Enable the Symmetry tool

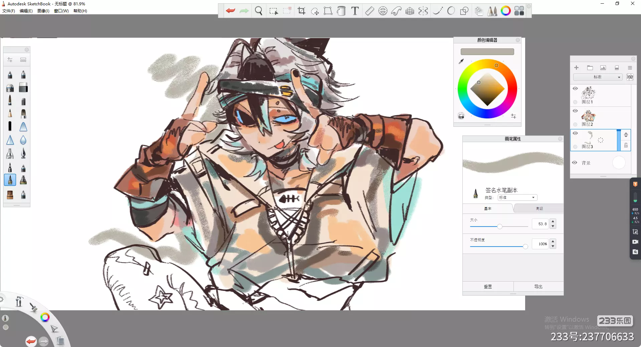[423, 11]
